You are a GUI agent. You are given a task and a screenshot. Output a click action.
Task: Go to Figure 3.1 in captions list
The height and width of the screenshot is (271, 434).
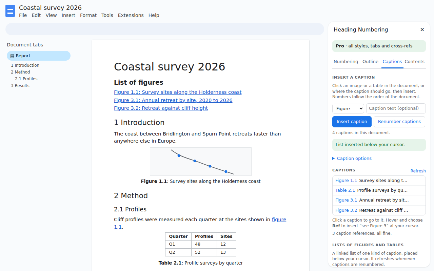pos(379,200)
